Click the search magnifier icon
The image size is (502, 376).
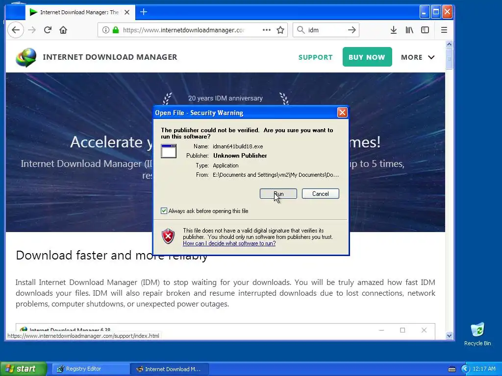pos(301,30)
